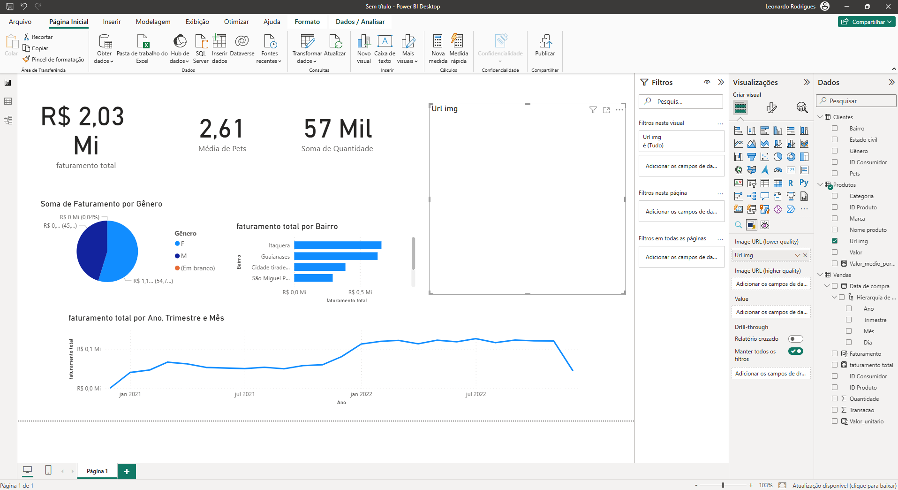
Task: Select the decomposition tree visual
Action: pos(752,196)
